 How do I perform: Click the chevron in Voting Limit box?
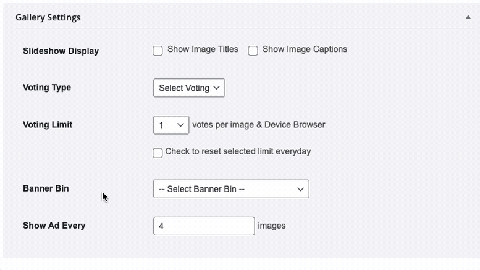point(180,125)
